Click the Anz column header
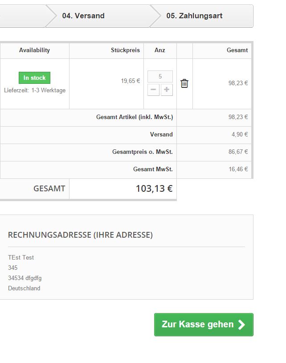The width and height of the screenshot is (286, 363). 160,50
